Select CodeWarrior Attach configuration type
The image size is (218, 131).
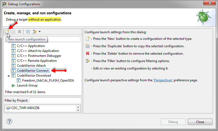(31, 66)
